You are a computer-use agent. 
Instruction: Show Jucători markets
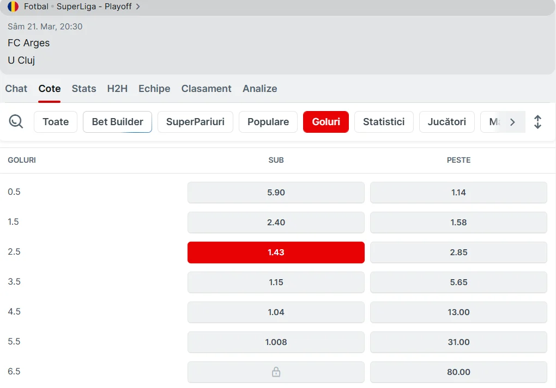pos(446,122)
